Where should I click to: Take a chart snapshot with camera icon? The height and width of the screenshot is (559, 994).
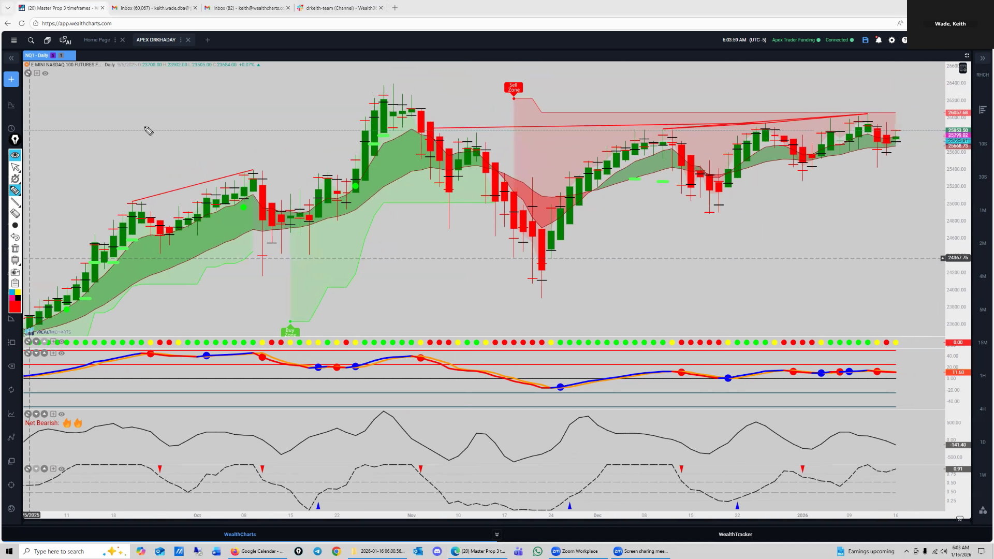(x=15, y=272)
